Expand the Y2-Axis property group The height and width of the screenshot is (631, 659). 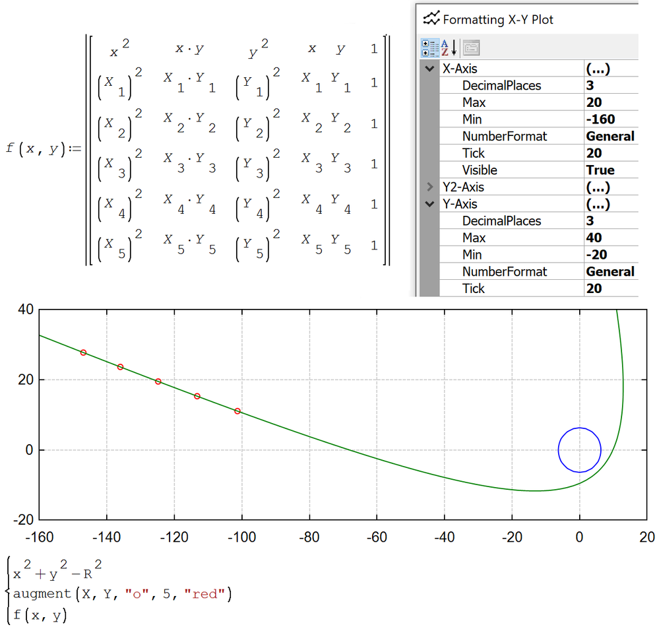[429, 187]
